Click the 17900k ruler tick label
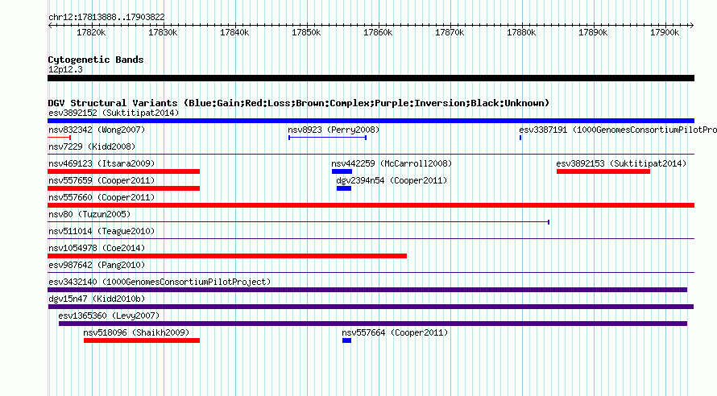This screenshot has height=396, width=717. point(665,32)
